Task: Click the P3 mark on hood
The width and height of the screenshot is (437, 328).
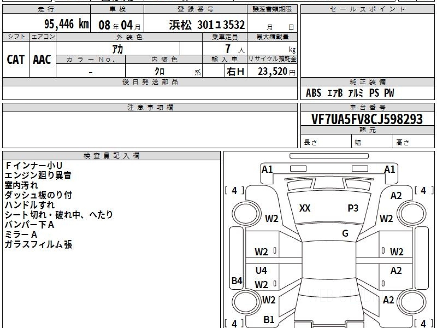Action: (353, 208)
